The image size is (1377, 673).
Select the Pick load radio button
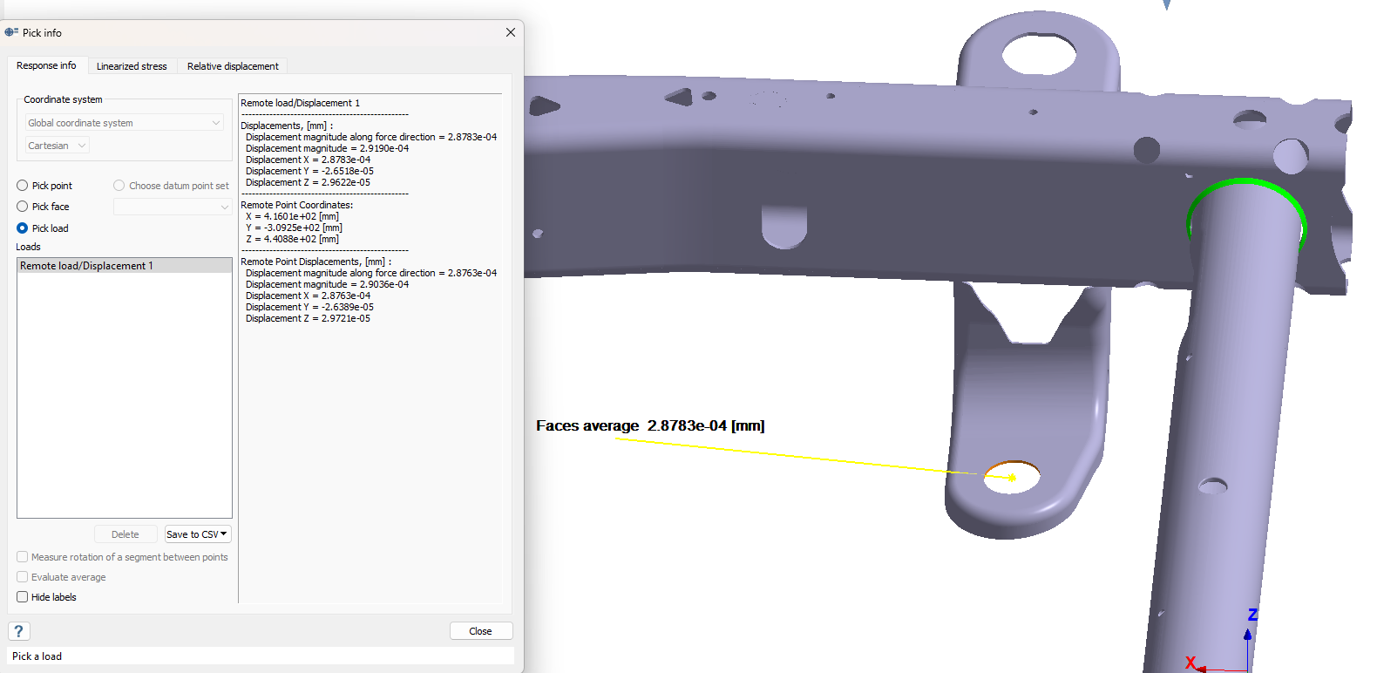(23, 228)
